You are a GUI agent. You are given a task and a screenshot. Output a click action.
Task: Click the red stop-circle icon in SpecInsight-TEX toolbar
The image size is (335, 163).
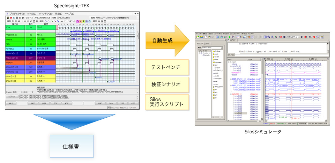click(x=11, y=18)
